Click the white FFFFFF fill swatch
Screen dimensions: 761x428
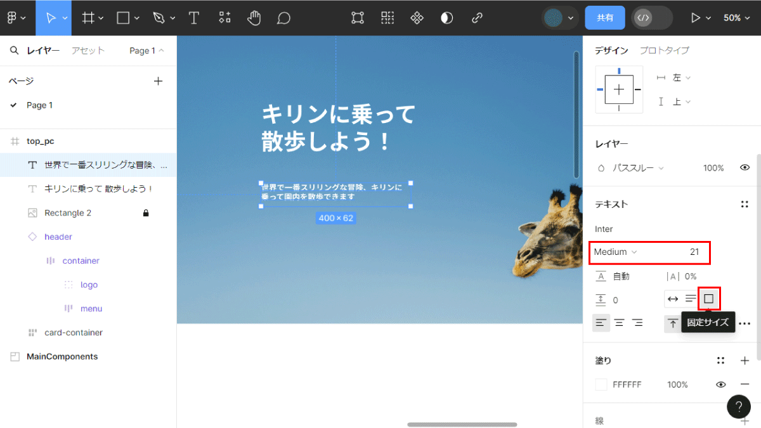tap(601, 384)
